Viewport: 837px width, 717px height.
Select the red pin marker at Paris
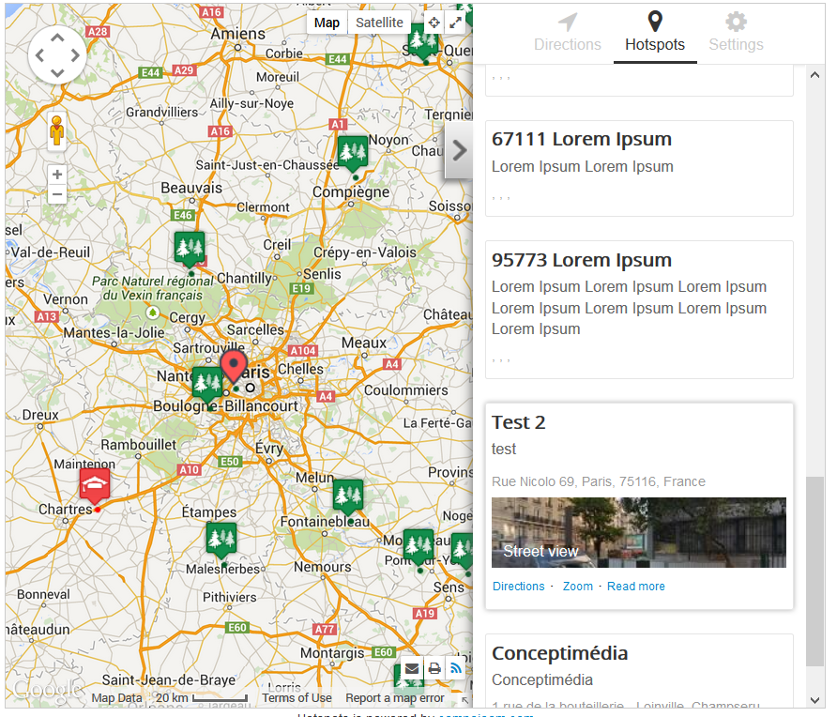coord(234,366)
